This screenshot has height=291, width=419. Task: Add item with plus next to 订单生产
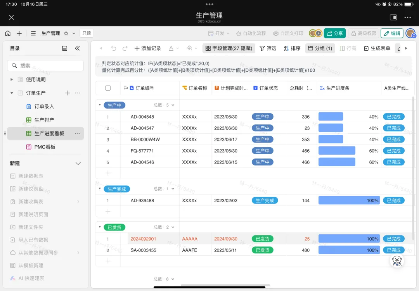68,93
